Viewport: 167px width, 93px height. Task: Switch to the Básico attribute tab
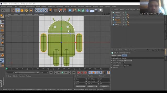[114, 56]
